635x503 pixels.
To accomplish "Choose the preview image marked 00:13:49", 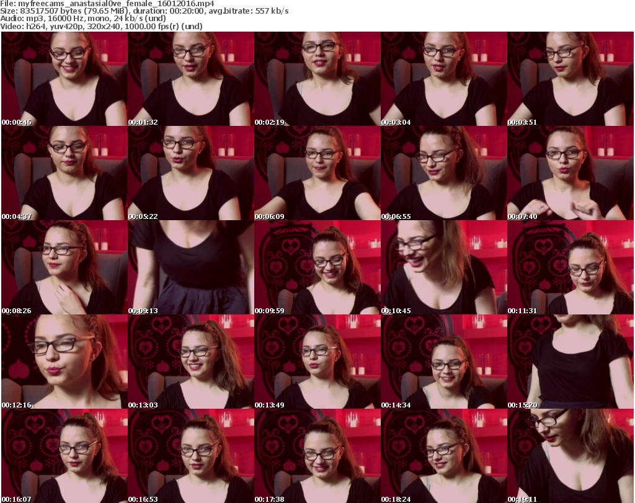I will point(317,362).
